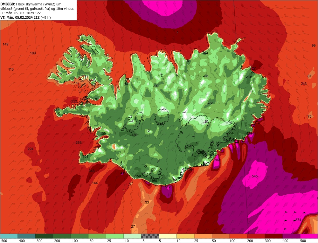Click the '702' value on the southeast coast
The image size is (318, 243).
(x=217, y=160)
